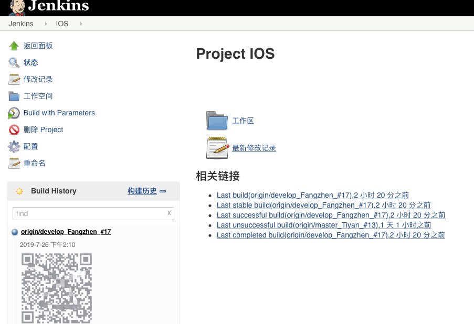Viewport: 474px width, 324px height.
Task: Click the gear icon beside 配置
Action: [x=14, y=147]
